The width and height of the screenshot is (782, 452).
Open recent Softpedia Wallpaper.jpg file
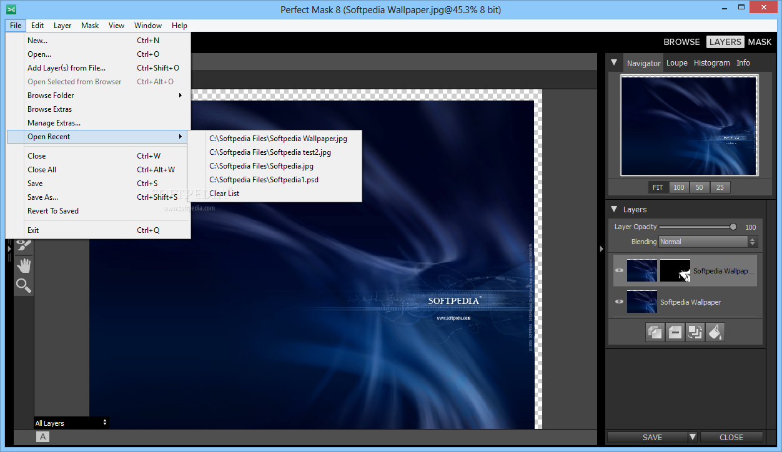[x=275, y=139]
